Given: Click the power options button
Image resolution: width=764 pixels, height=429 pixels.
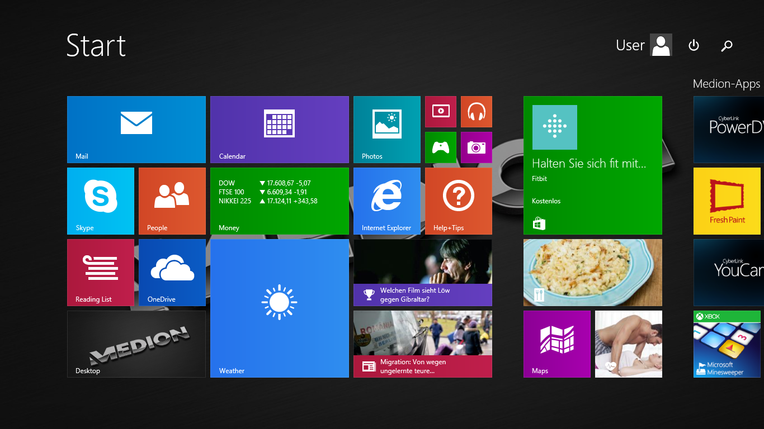Looking at the screenshot, I should (x=694, y=45).
